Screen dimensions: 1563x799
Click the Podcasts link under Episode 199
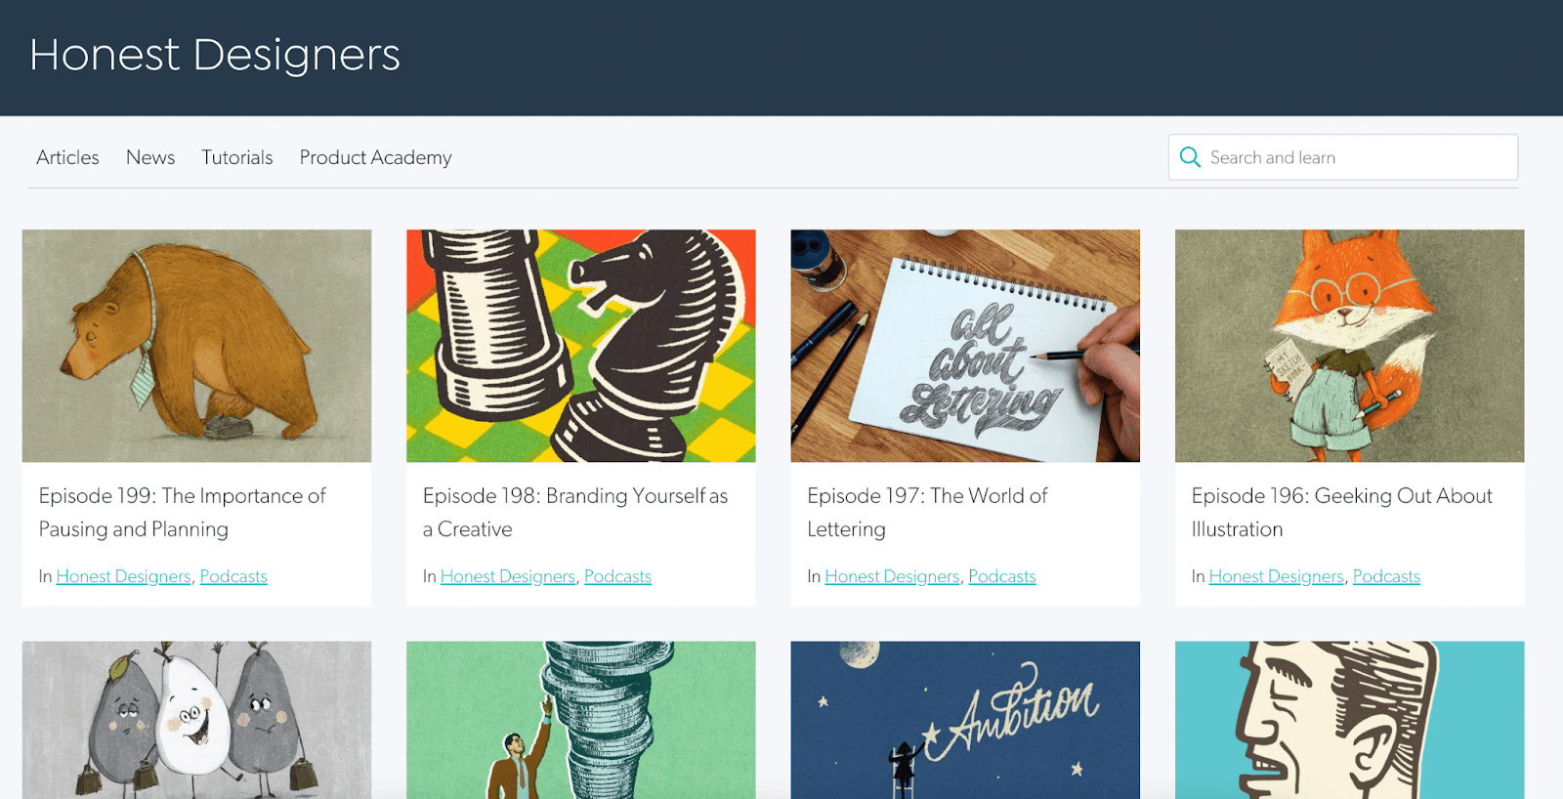(233, 576)
